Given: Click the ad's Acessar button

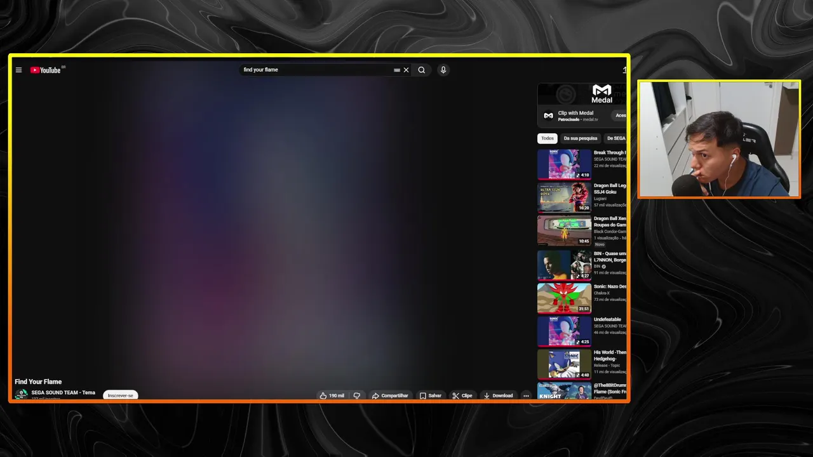Looking at the screenshot, I should [620, 116].
